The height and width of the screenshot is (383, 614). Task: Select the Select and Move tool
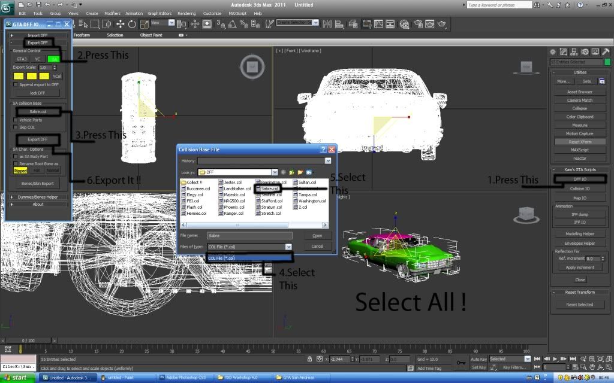click(120, 24)
